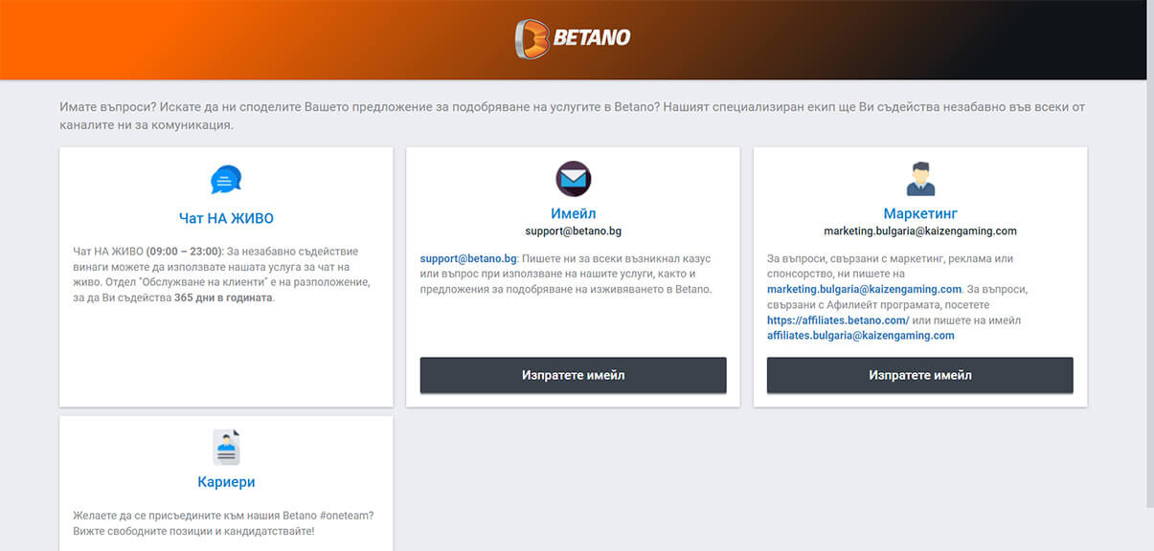
Task: Click the '365 дни в годината' text
Action: pyautogui.click(x=223, y=298)
